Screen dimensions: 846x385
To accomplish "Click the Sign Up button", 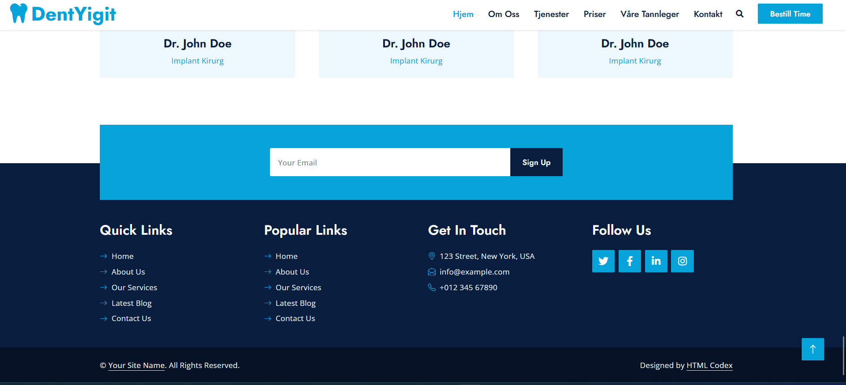I will (x=536, y=162).
